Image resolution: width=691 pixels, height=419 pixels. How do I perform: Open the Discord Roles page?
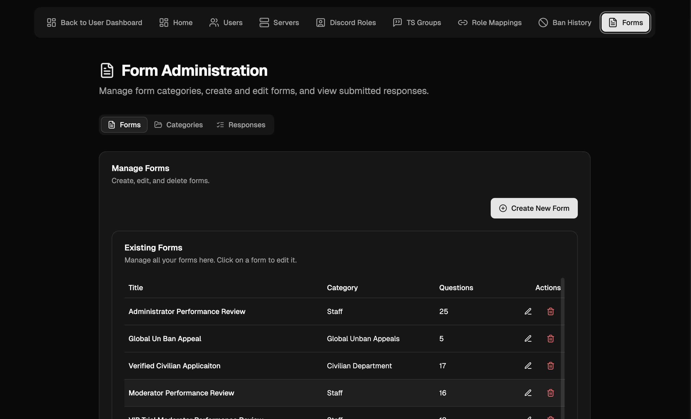[346, 23]
